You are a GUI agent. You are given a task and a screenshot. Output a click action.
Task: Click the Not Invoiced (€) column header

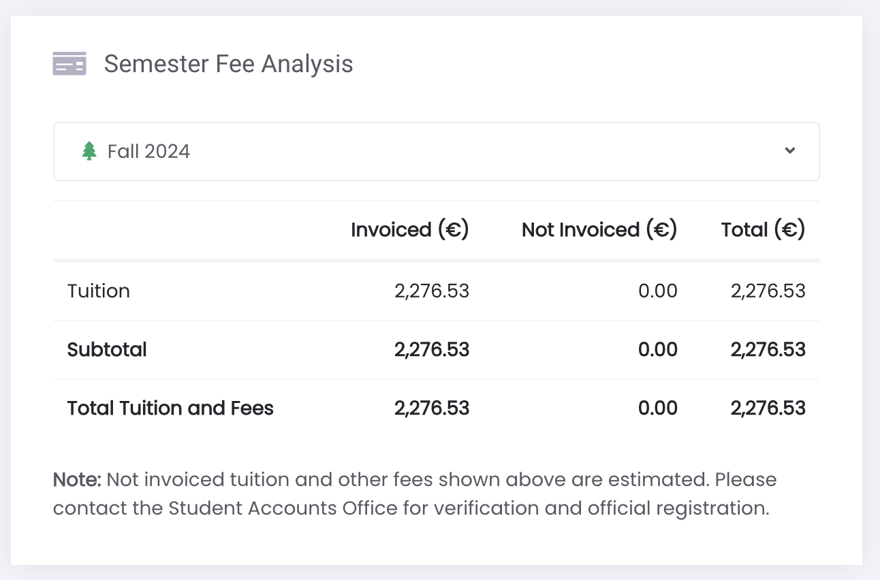pos(599,230)
